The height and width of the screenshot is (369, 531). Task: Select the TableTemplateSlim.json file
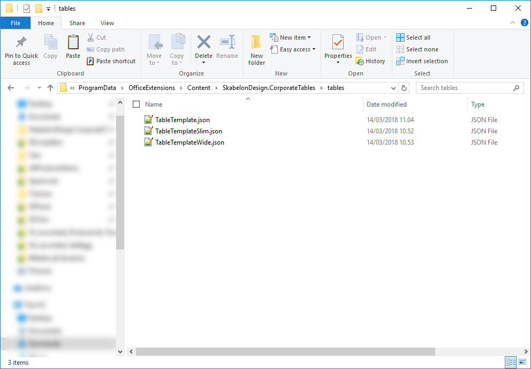click(188, 131)
